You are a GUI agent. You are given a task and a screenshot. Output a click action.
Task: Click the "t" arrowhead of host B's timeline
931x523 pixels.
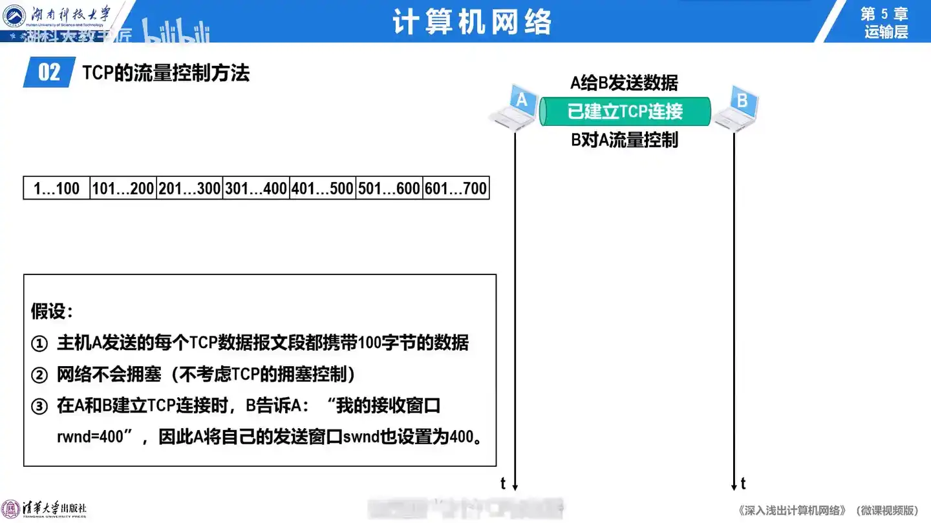point(734,485)
